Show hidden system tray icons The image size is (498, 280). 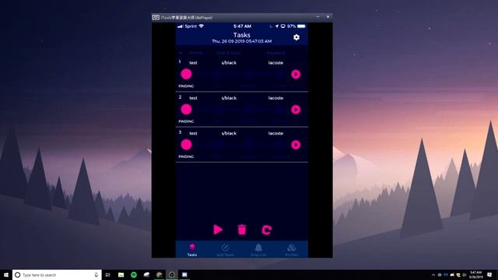tap(433, 275)
